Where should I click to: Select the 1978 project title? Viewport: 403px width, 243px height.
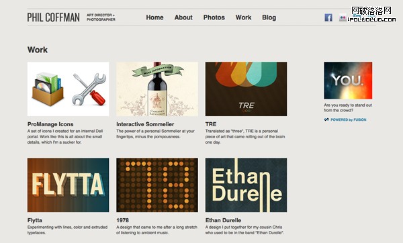(x=123, y=220)
